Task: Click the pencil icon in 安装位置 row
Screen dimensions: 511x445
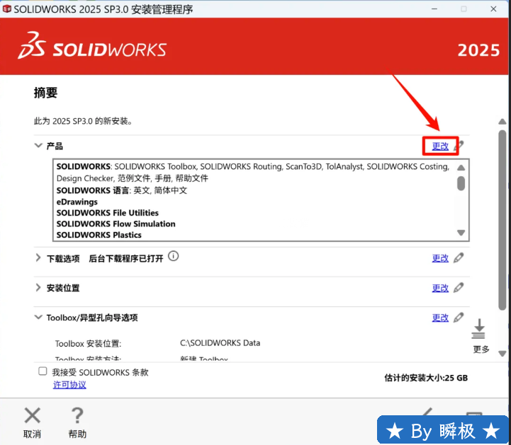Action: (x=459, y=288)
